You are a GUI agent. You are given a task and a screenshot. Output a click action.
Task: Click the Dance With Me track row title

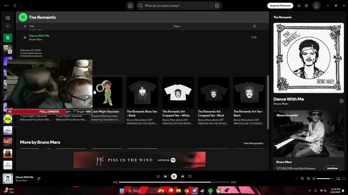(39, 36)
